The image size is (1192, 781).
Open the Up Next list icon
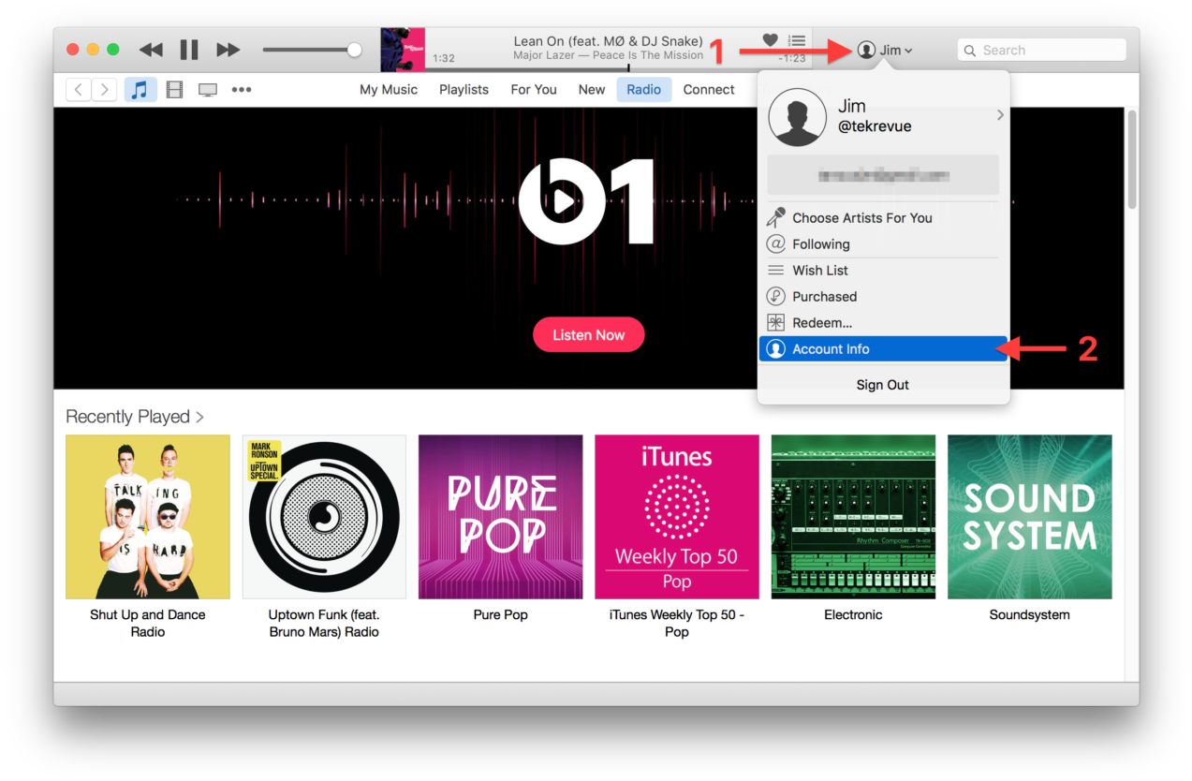coord(797,40)
